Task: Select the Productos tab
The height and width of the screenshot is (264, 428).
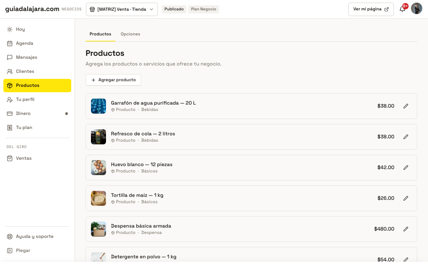Action: [100, 34]
